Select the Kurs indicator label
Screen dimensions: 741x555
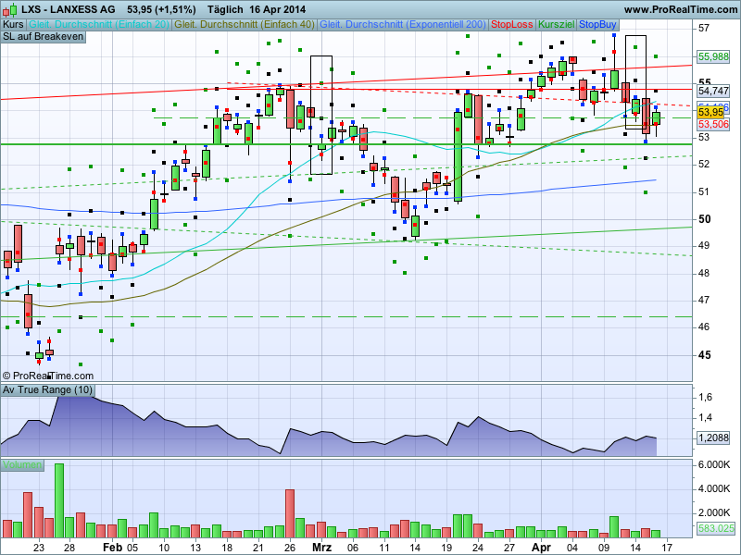click(13, 23)
